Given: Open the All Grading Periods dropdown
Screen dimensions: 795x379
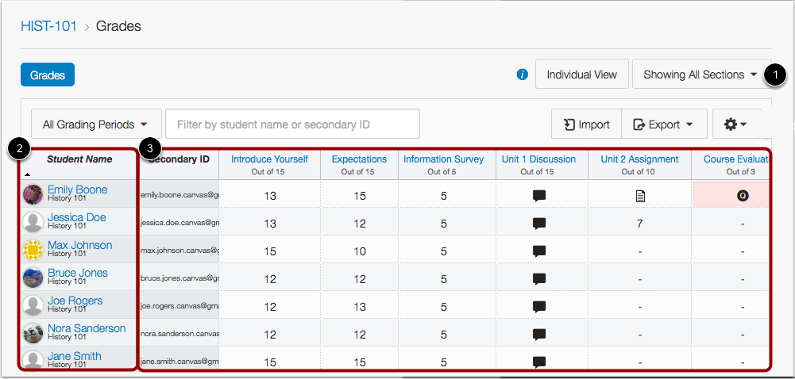Looking at the screenshot, I should 95,124.
